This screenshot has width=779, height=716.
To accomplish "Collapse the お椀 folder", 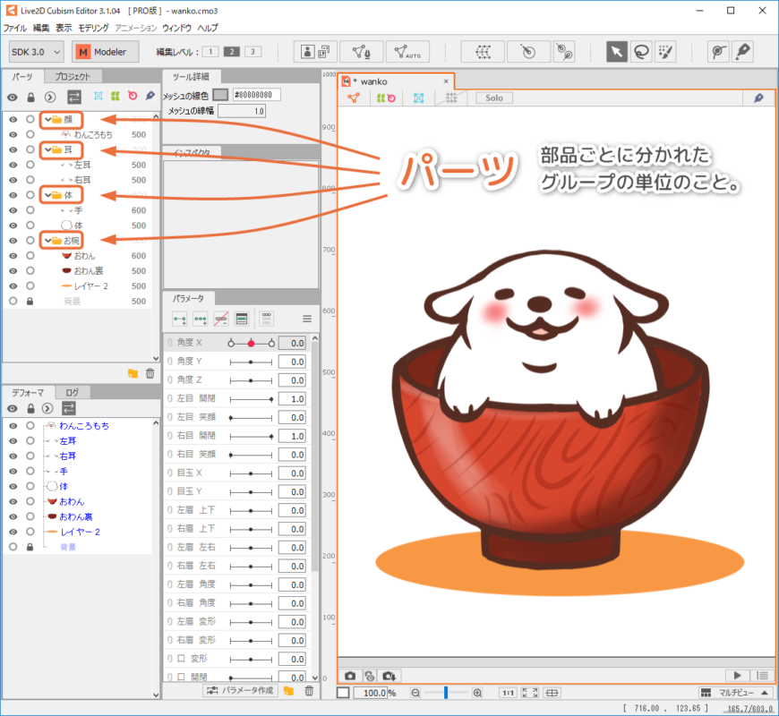I will click(x=47, y=241).
